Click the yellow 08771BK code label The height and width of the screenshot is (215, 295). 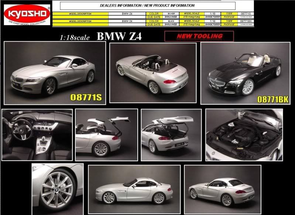pyautogui.click(x=273, y=100)
